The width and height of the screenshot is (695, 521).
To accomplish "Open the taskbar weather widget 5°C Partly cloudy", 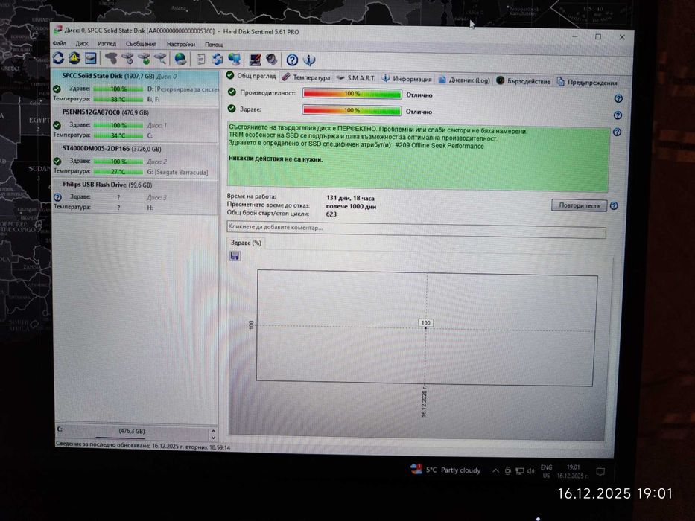I will [445, 470].
